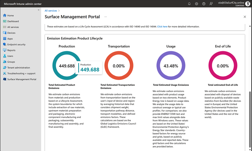This screenshot has height=151, width=252.
Task: Click the Transportation 0.00% value
Action: click(119, 66)
